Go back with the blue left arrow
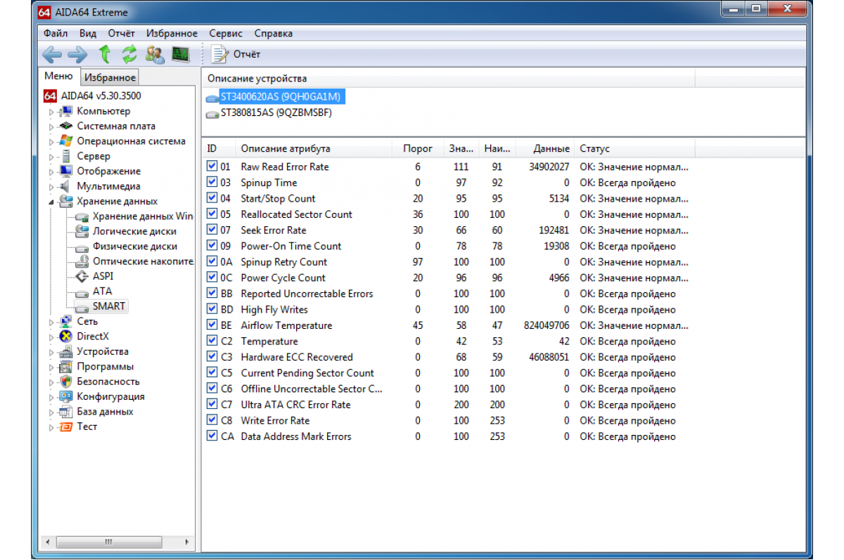Image resolution: width=844 pixels, height=560 pixels. [x=52, y=54]
